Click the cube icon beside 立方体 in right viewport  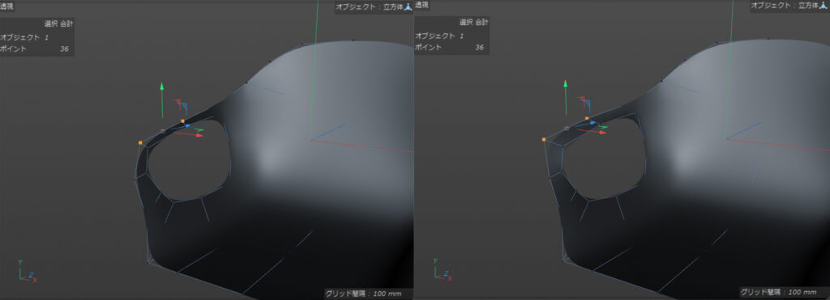tap(823, 6)
